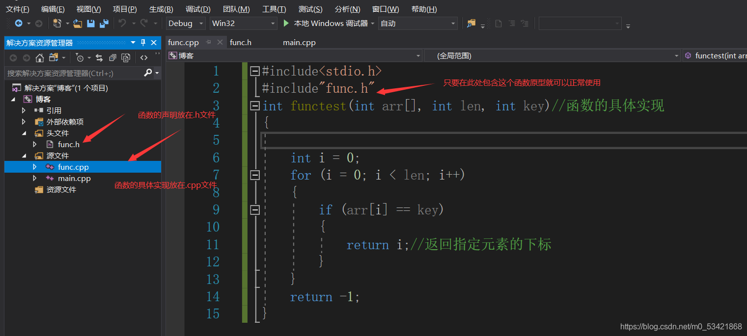747x336 pixels.
Task: Click Sync with Active Document arrows icon
Action: [99, 58]
